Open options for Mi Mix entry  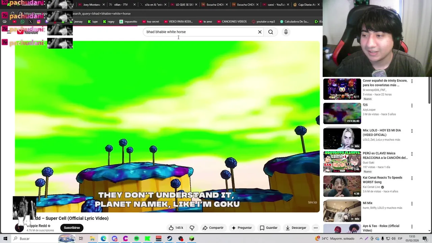412,204
